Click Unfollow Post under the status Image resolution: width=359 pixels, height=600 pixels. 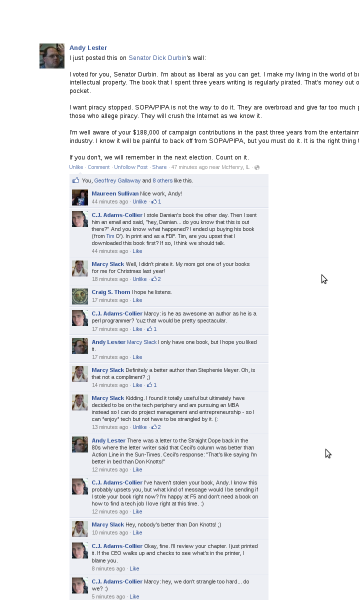pyautogui.click(x=131, y=167)
